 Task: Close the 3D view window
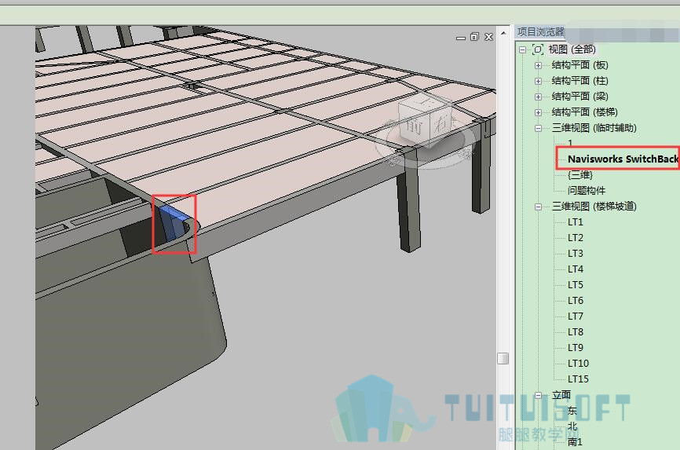488,37
